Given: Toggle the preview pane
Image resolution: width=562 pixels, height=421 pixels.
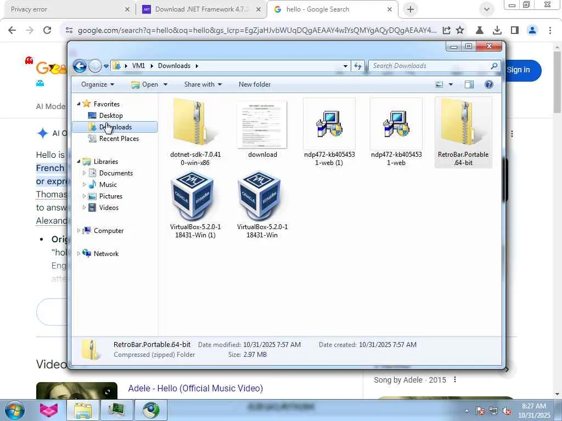Looking at the screenshot, I should point(469,84).
